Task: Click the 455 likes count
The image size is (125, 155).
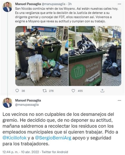Action: (80, 91)
